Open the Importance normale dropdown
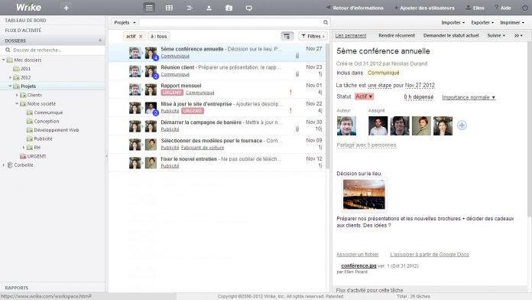 [x=469, y=97]
